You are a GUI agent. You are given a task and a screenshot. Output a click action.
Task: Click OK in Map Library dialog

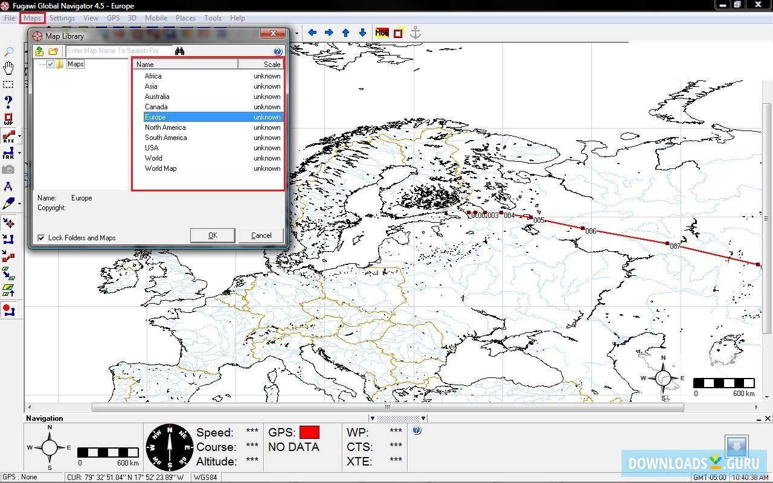213,235
